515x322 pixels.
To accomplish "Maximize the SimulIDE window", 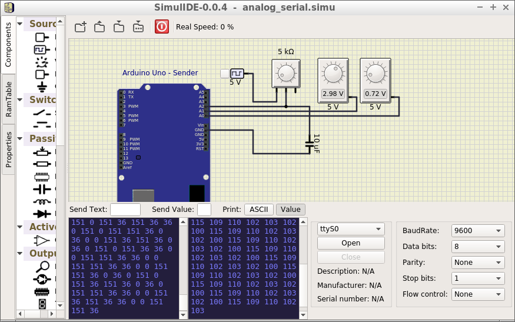I will [x=493, y=7].
